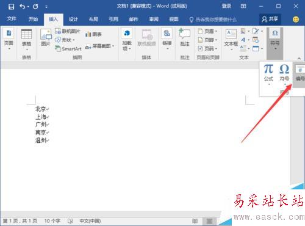Collapse the ribbon with the chevron
305x226 pixels.
pyautogui.click(x=299, y=59)
